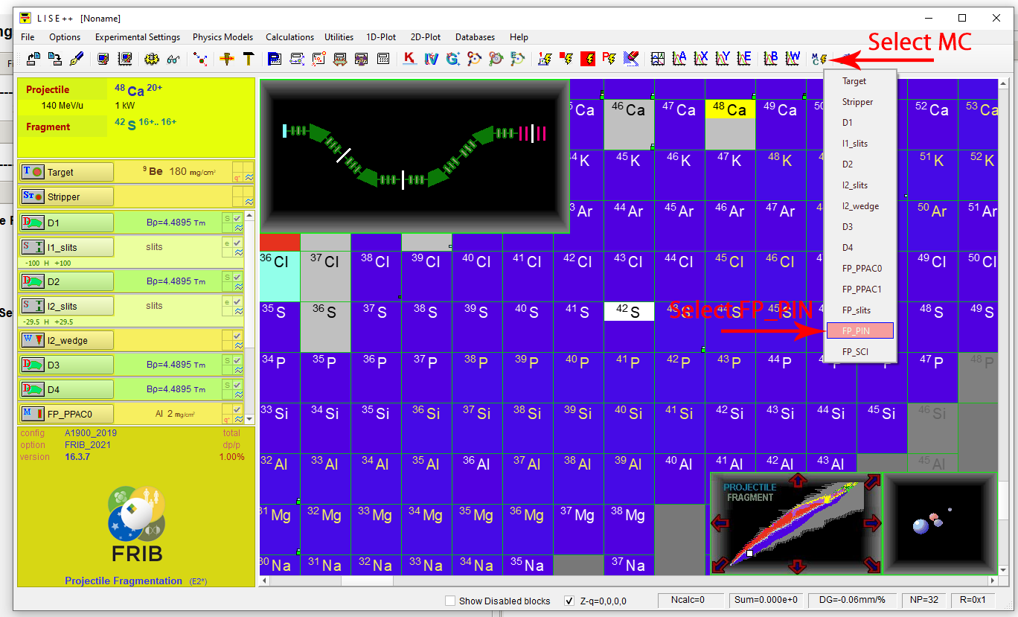
Task: Toggle the D1 block enable checkbox
Action: pos(237,218)
